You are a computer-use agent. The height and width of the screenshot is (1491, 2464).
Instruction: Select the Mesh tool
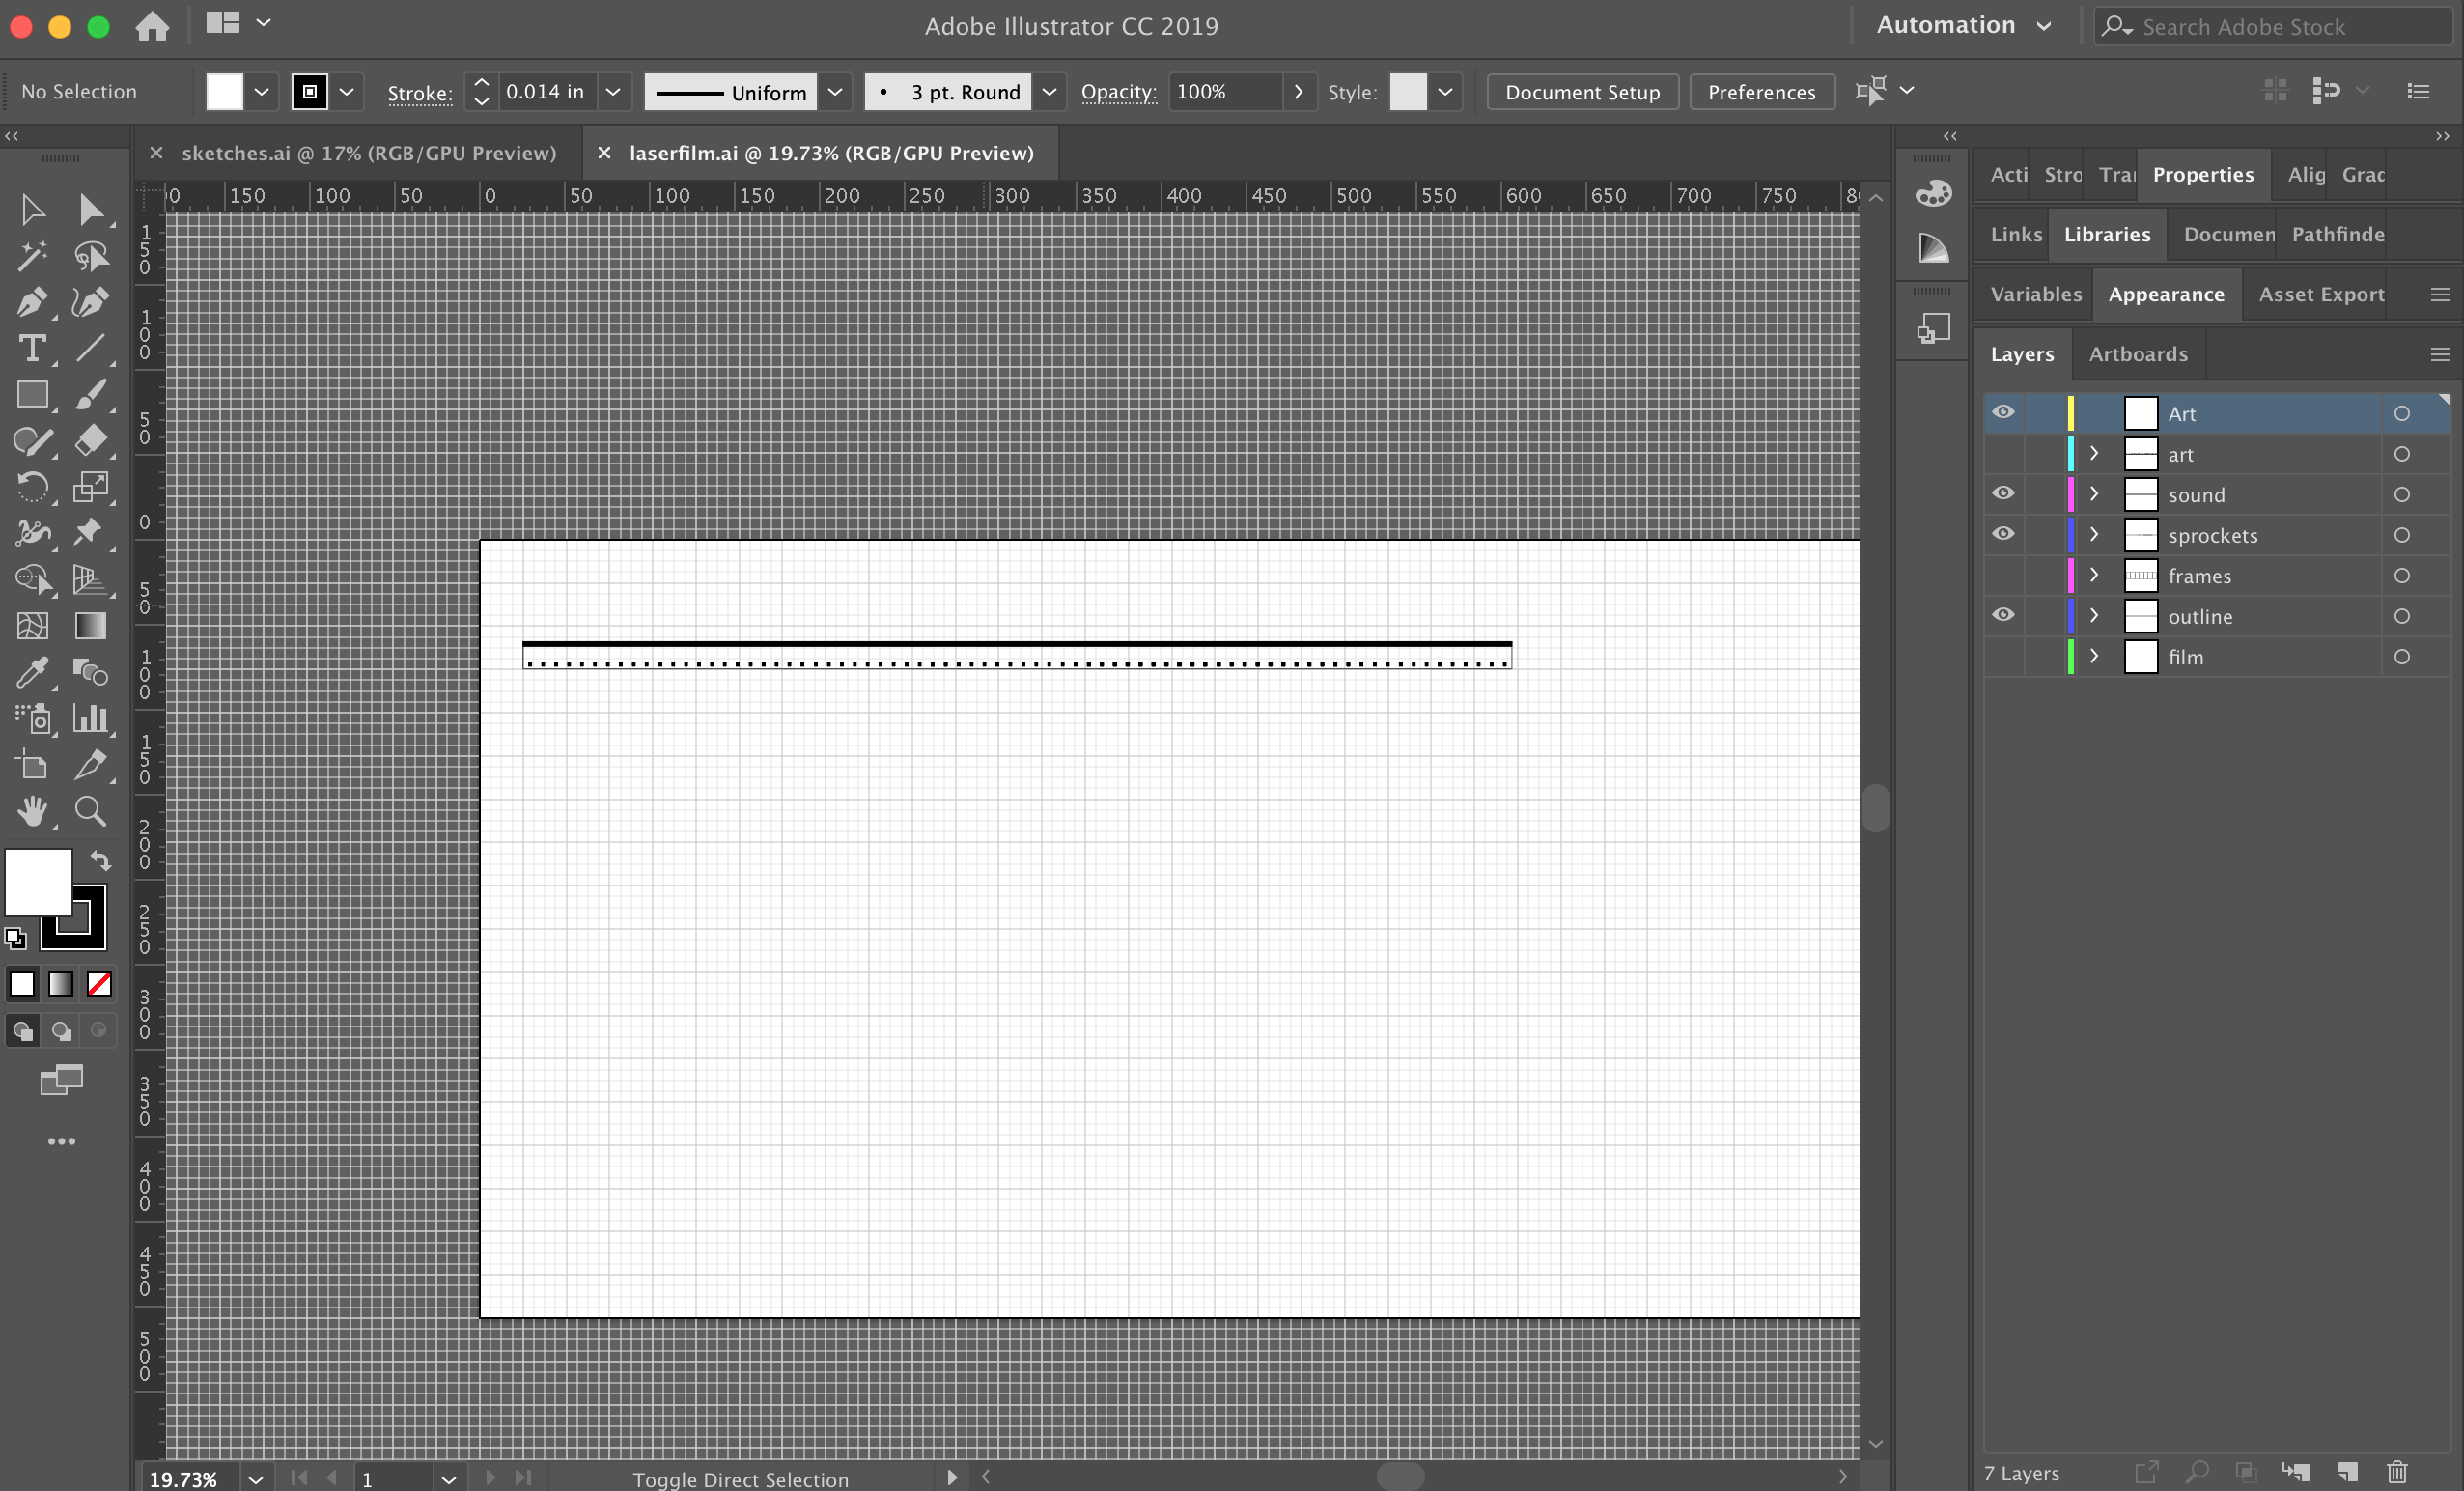(32, 626)
